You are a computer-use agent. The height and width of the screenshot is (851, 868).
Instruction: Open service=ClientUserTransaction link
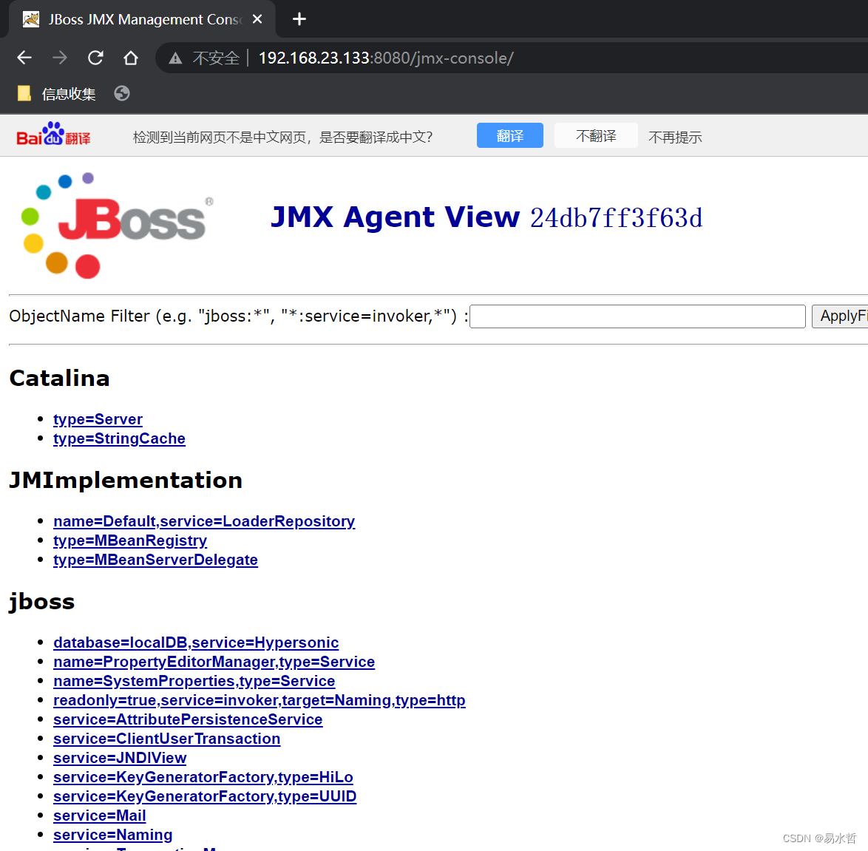coord(166,739)
